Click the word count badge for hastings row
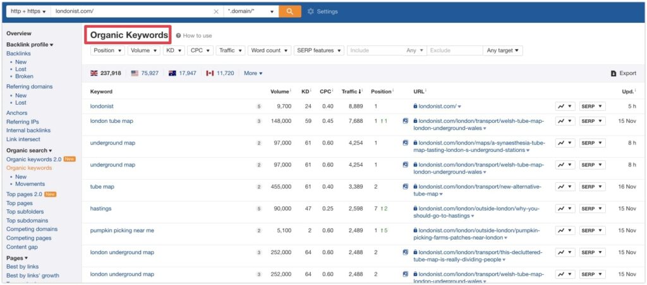 [259, 209]
